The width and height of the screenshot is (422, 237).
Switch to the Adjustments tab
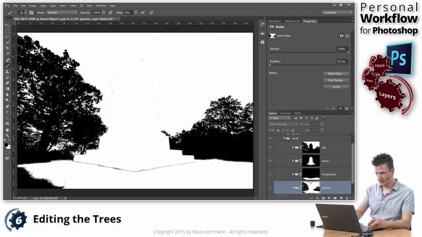click(292, 21)
